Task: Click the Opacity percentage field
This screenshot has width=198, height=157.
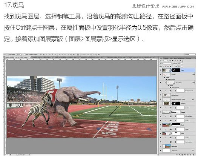Action: click(x=179, y=63)
